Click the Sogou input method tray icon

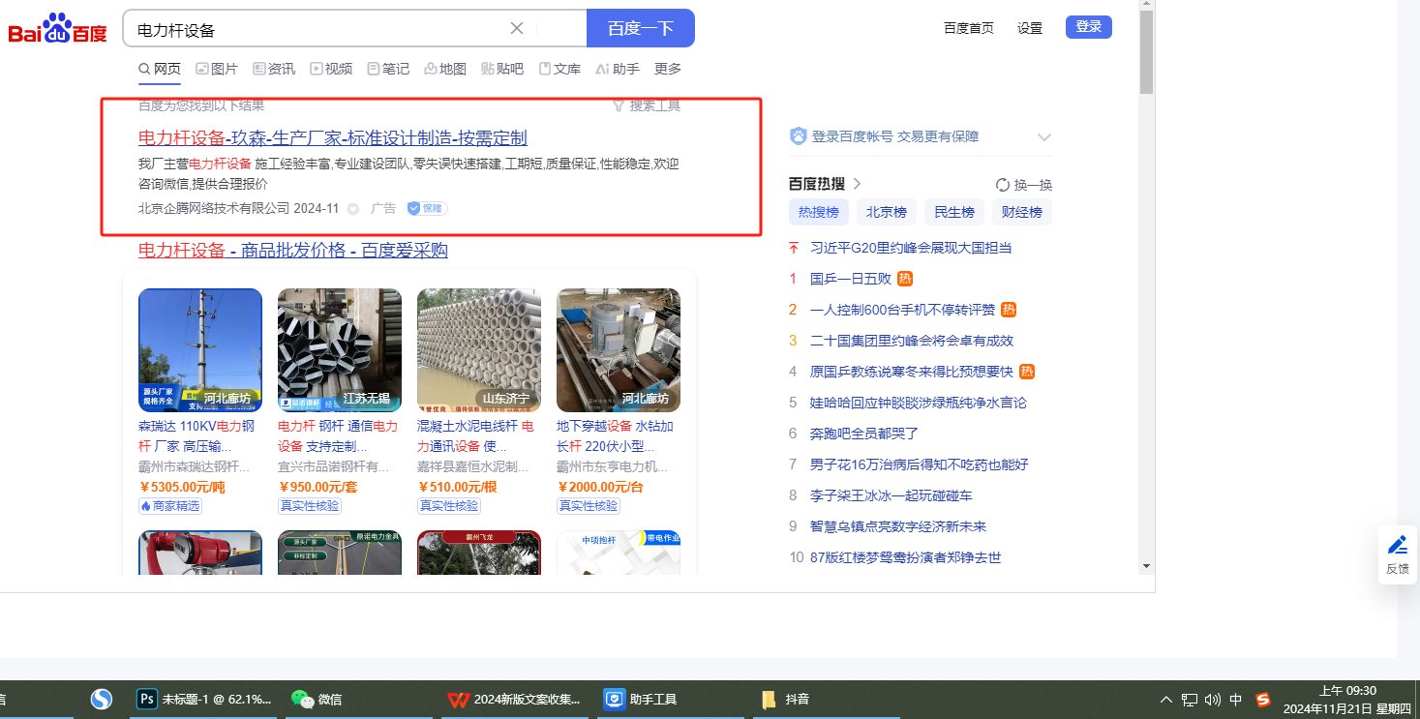1262,700
